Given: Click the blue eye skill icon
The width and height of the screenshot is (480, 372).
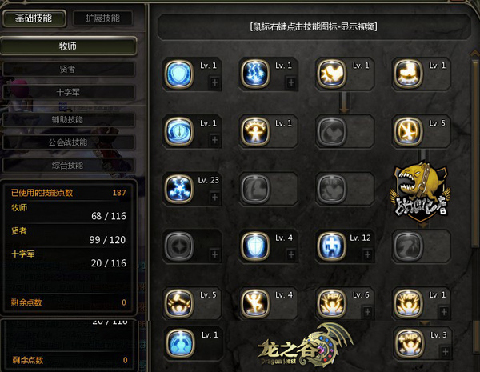Looking at the screenshot, I should (x=179, y=132).
